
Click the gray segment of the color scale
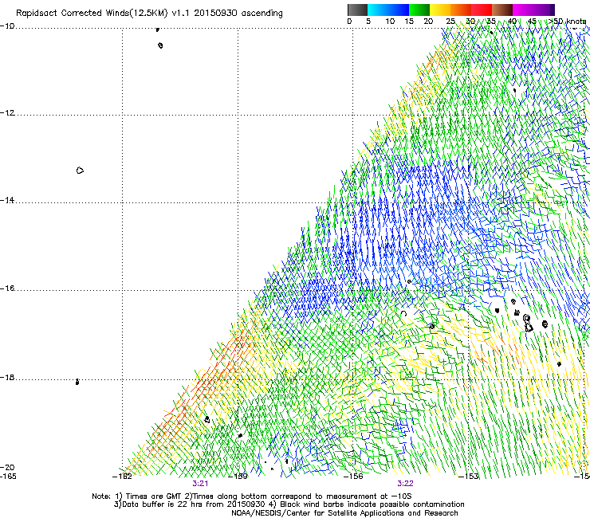coord(357,10)
